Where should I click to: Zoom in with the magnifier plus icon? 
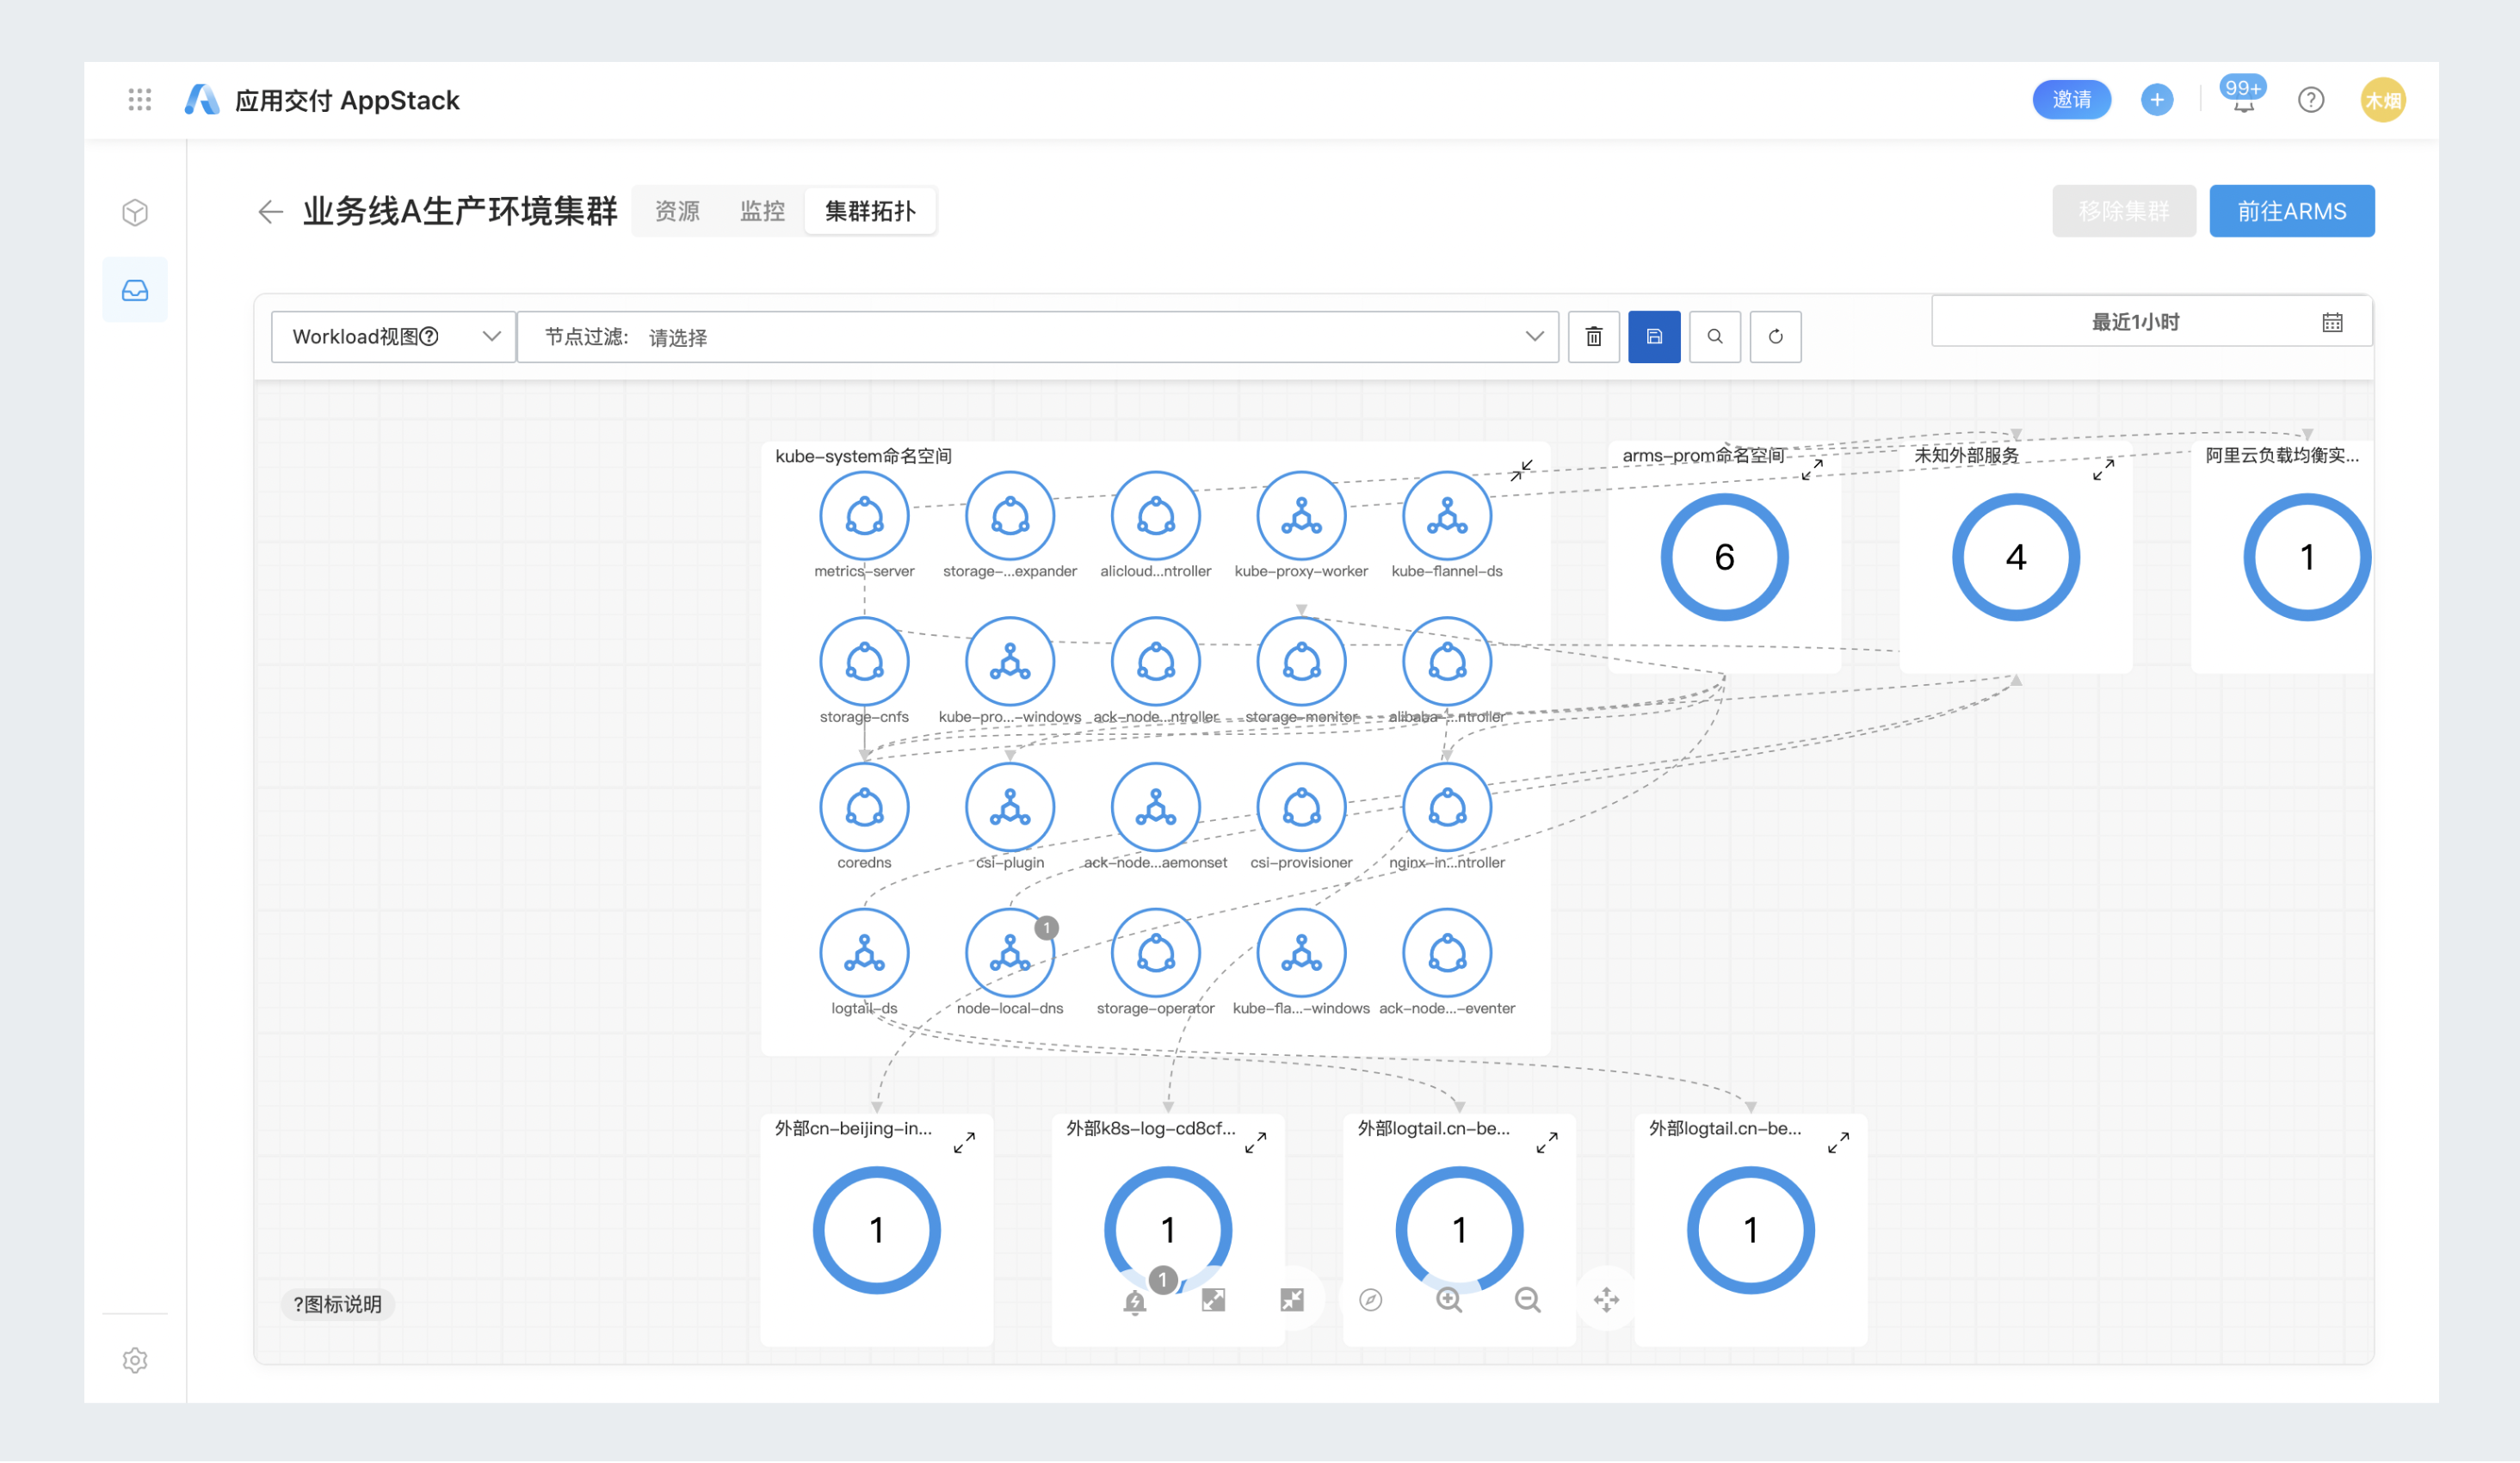coord(1449,1301)
